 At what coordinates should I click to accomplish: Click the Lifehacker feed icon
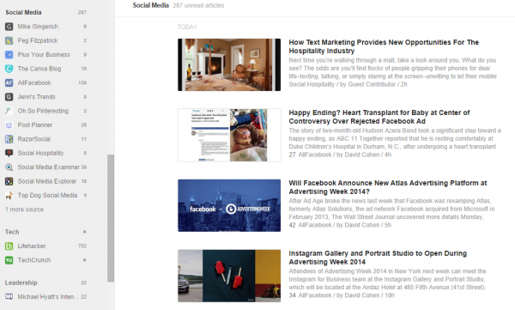(x=9, y=246)
